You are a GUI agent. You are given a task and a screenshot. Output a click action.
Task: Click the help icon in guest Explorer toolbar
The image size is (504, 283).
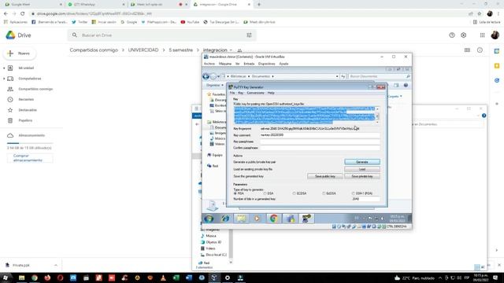point(406,86)
